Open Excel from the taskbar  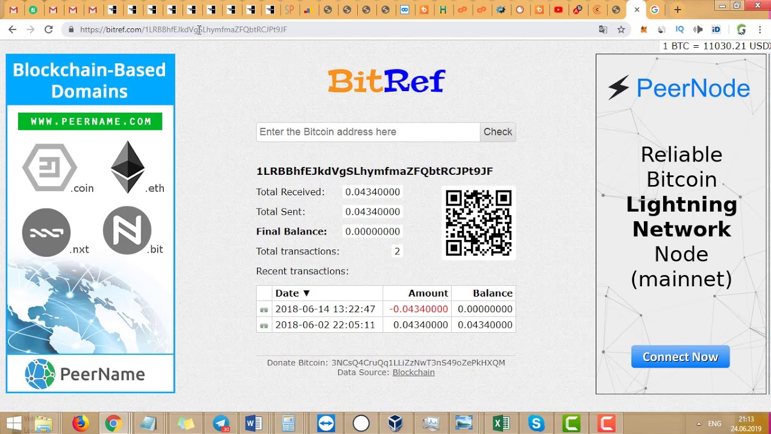point(501,424)
